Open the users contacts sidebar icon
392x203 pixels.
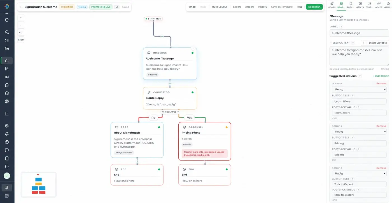point(7,32)
